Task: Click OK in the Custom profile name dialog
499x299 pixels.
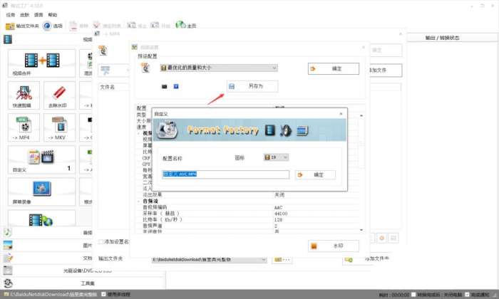Action: 315,174
